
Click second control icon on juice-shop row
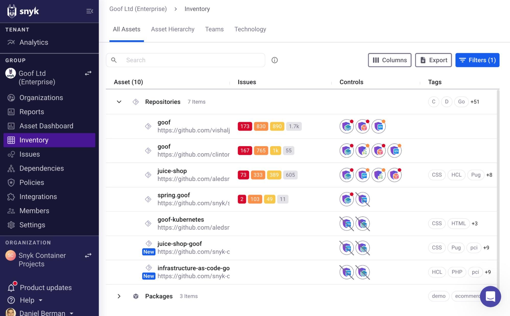pos(363,175)
